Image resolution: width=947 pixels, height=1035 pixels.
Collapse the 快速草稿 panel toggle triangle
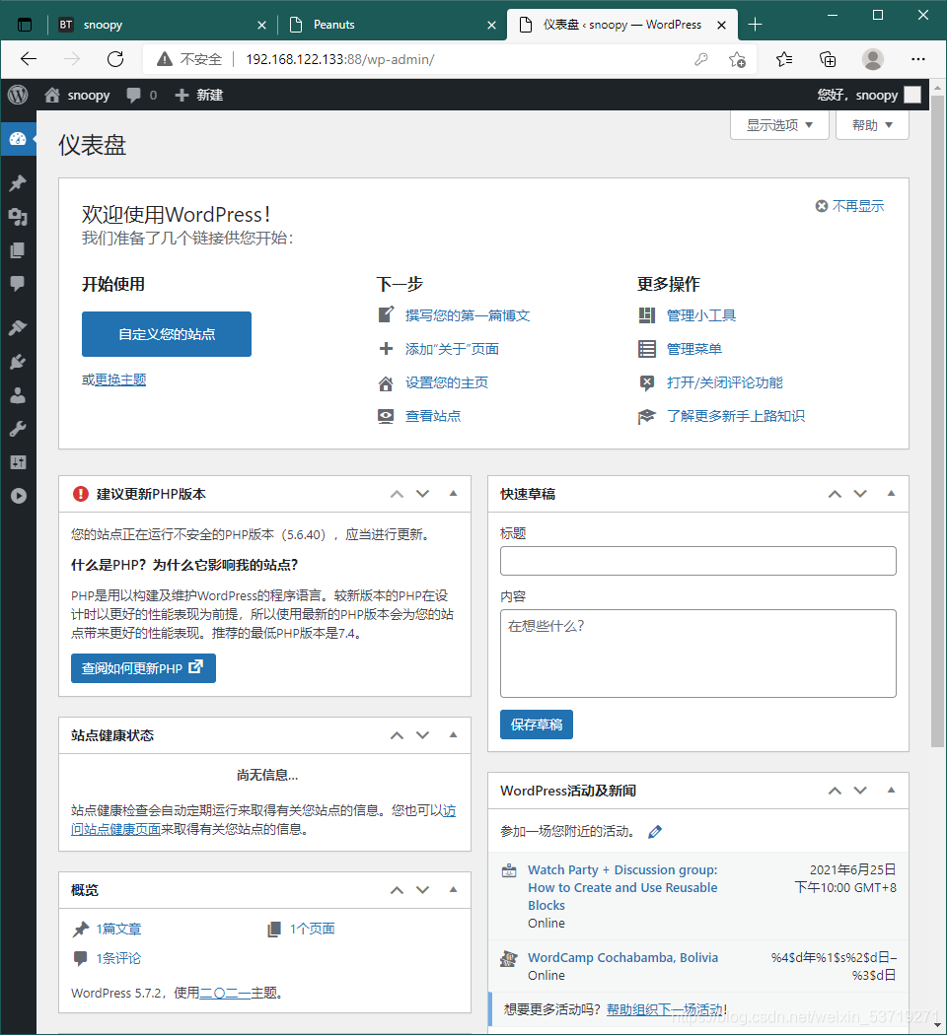(x=891, y=494)
